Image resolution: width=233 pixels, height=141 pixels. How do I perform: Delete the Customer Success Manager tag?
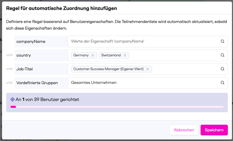pyautogui.click(x=148, y=69)
